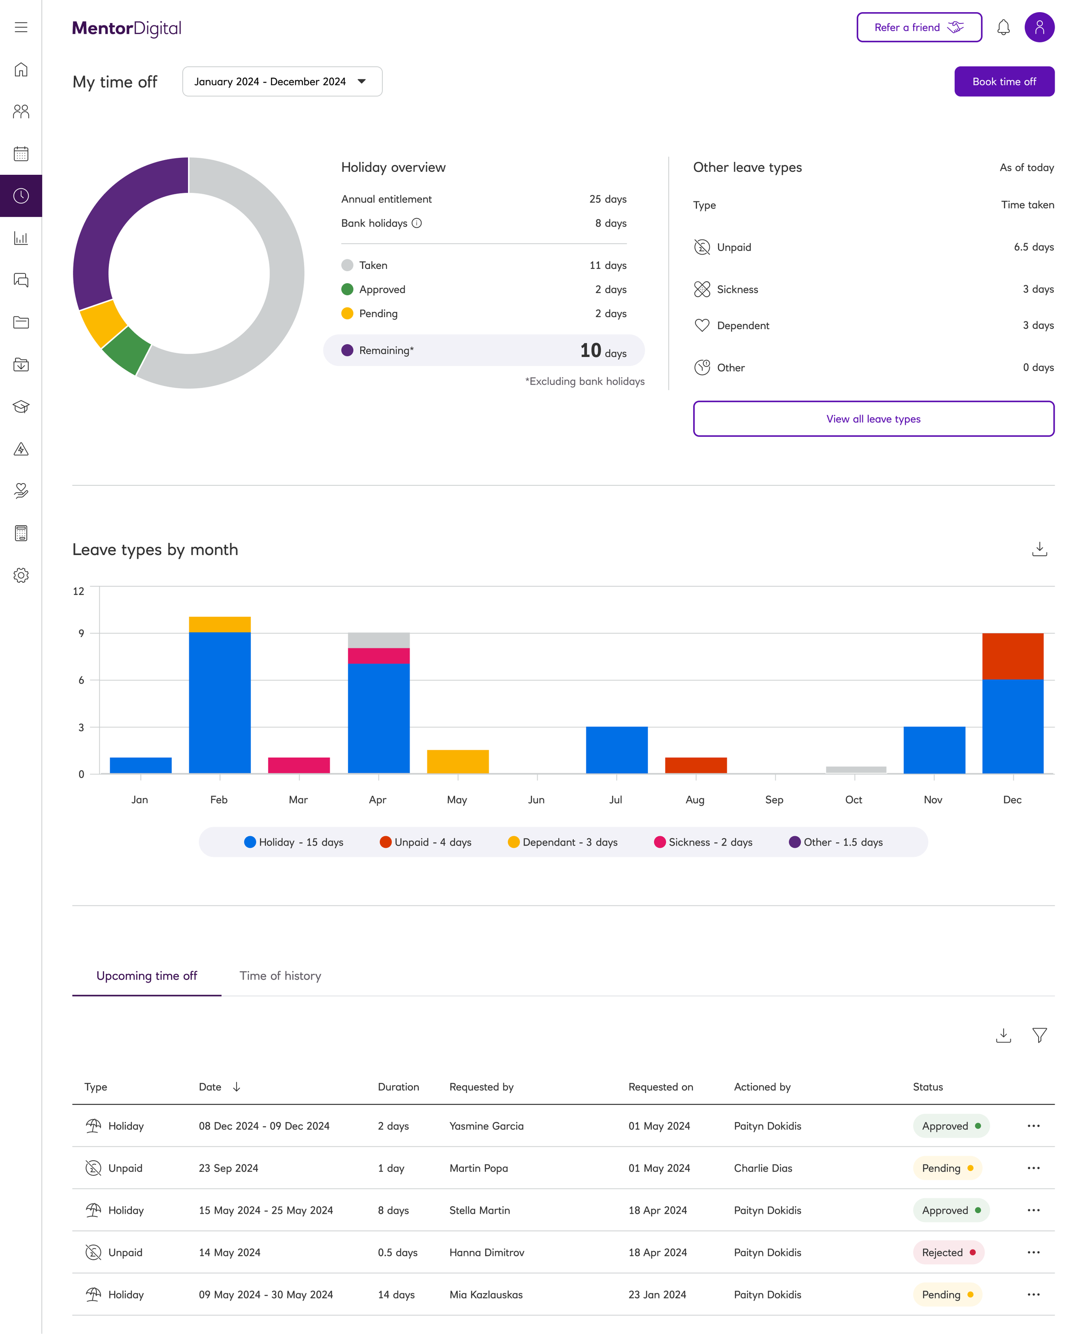Click '14 days' duration cell
Image resolution: width=1085 pixels, height=1334 pixels.
(x=396, y=1295)
